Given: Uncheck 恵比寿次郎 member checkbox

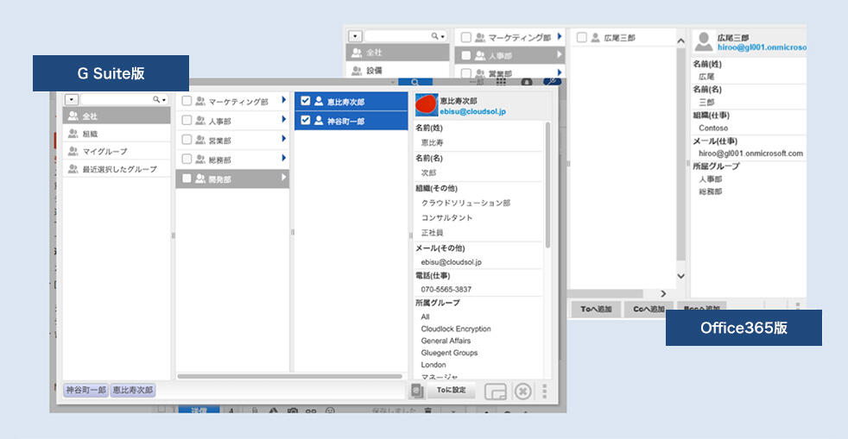Looking at the screenshot, I should click(x=305, y=101).
